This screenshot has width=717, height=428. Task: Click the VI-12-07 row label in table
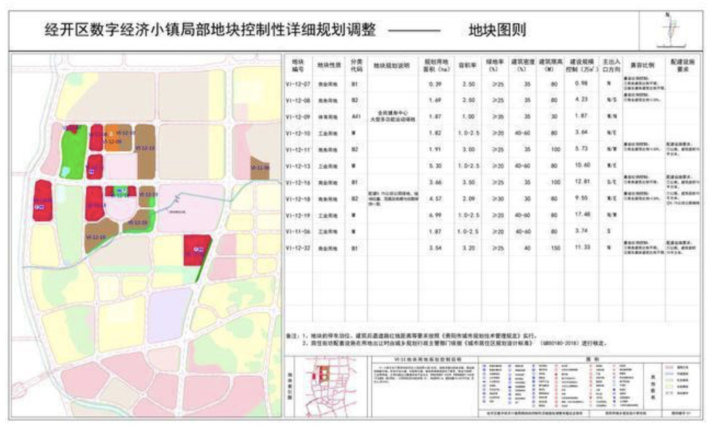point(298,84)
